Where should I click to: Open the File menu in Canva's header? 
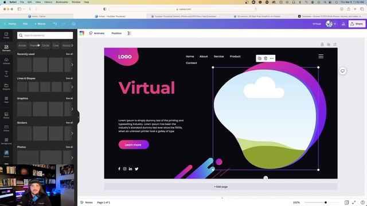tap(25, 24)
